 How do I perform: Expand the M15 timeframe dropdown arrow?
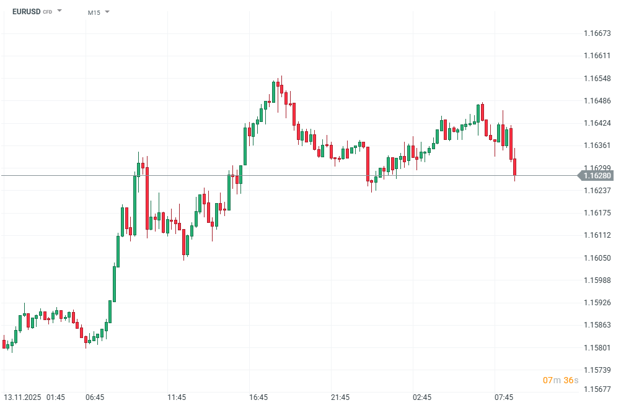[107, 12]
